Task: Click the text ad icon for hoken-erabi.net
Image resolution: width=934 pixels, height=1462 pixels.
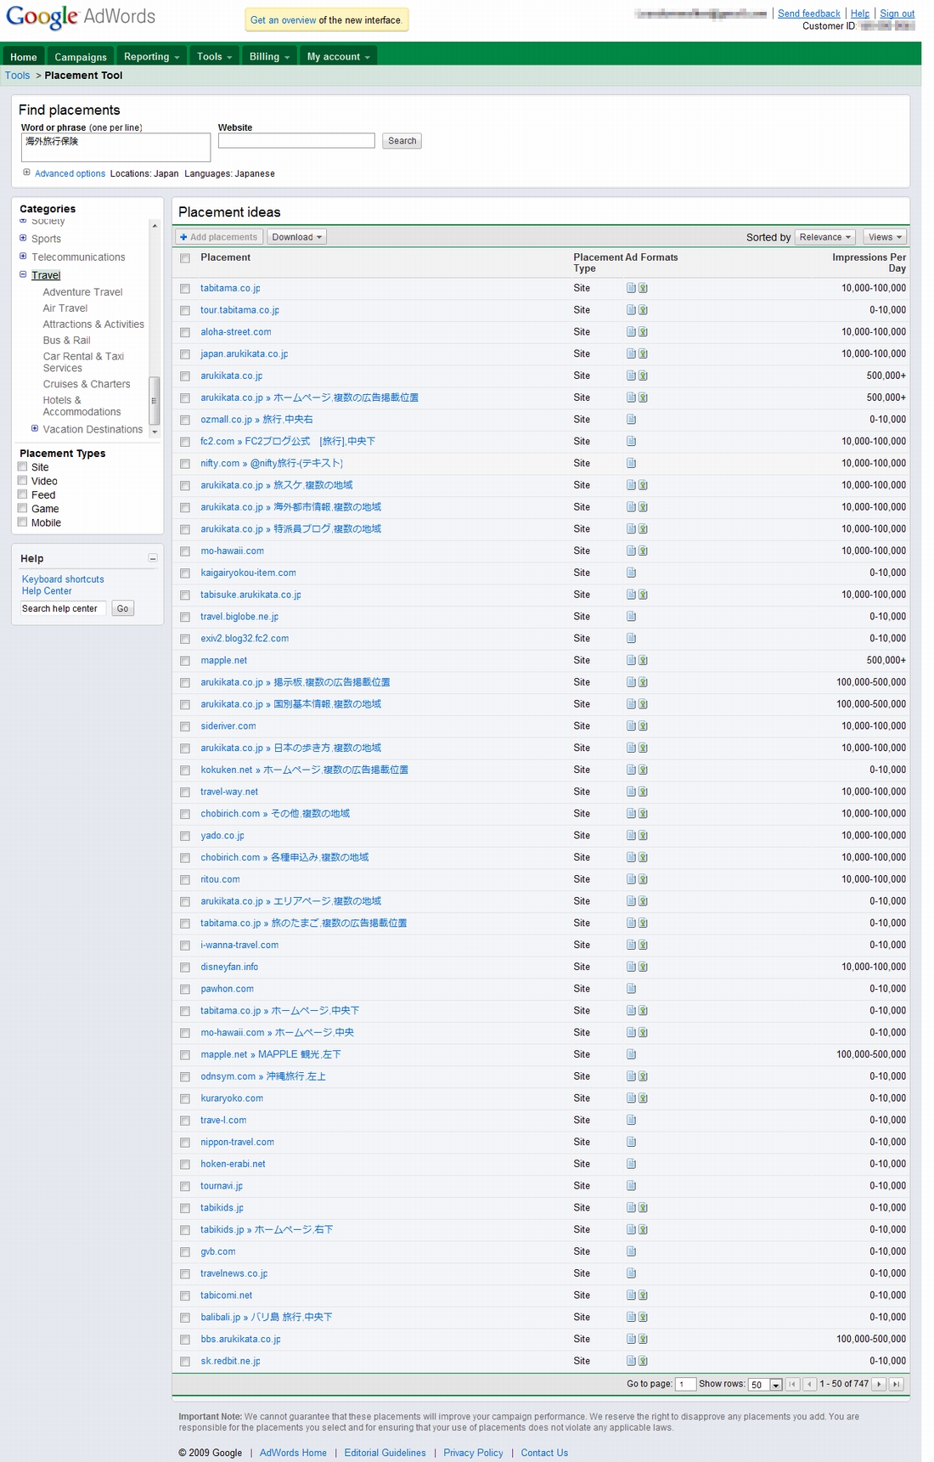Action: [631, 1164]
